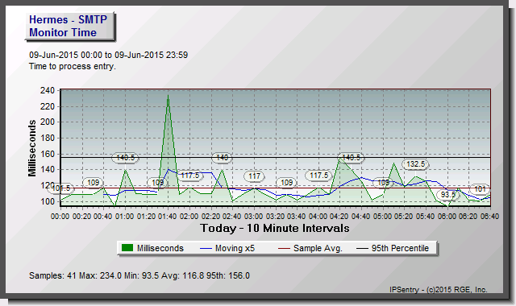The width and height of the screenshot is (516, 306).
Task: Click the 101 data label at right edge
Action: point(480,189)
